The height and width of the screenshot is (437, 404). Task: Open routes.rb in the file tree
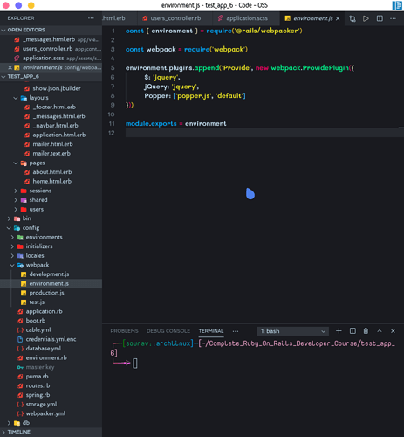pyautogui.click(x=38, y=385)
